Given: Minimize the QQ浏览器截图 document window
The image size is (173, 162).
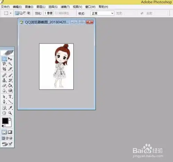Looking at the screenshot, I should click(74, 22).
